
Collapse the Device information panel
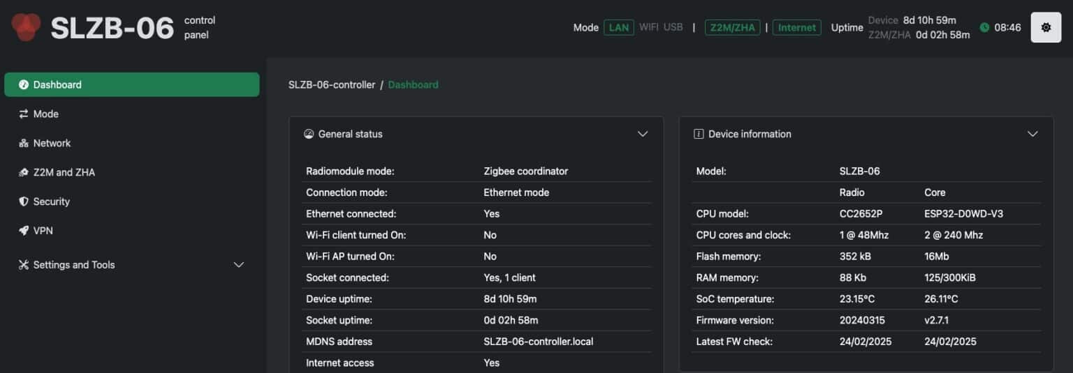coord(1032,134)
